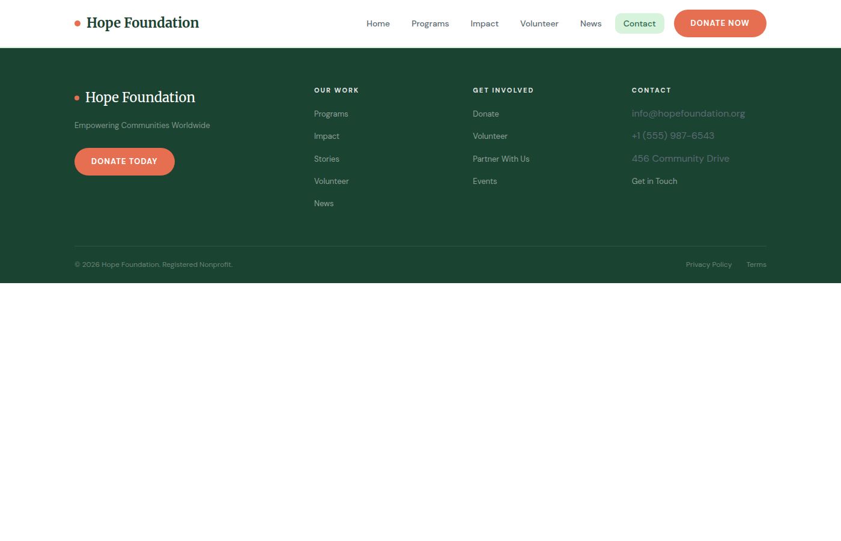Click the 456 Community Drive address

point(681,159)
